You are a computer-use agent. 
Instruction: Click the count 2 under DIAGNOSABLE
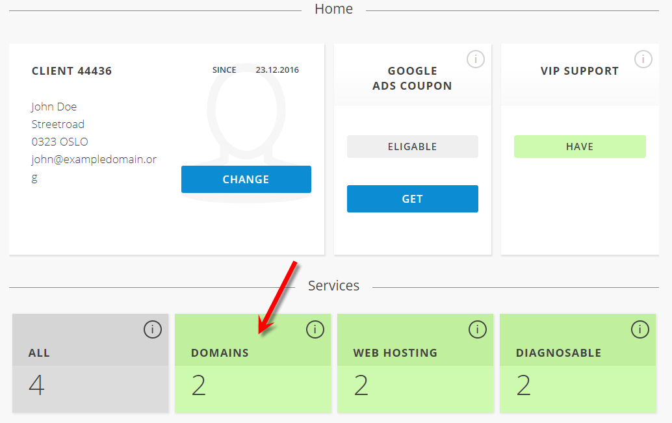click(x=523, y=385)
